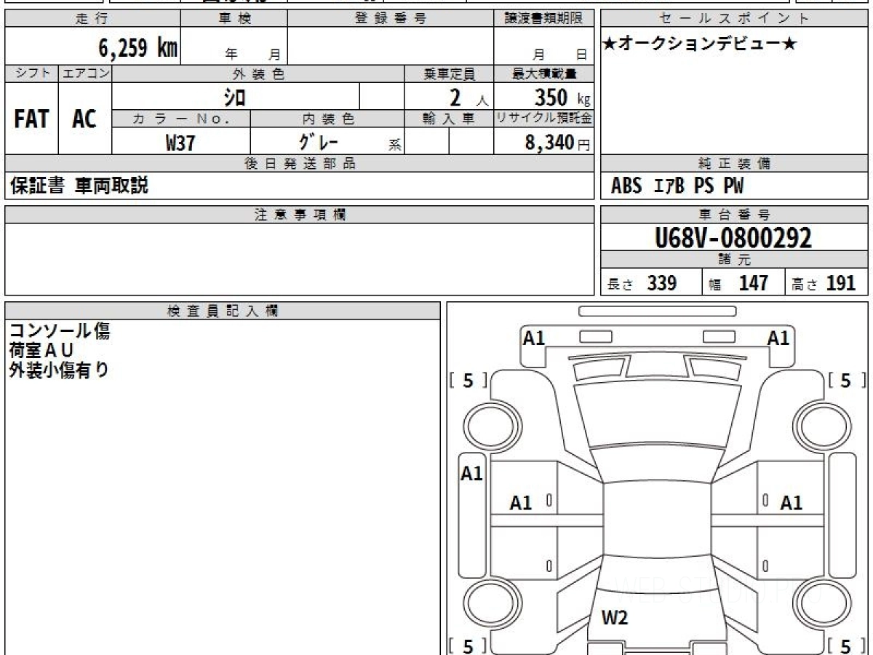Click the height value 高さ 191
873x655 pixels.
pyautogui.click(x=824, y=283)
